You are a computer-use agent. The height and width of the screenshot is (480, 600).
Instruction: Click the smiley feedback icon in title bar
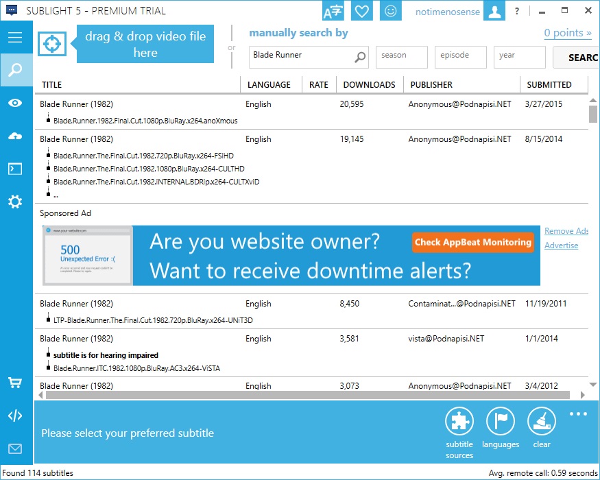point(390,11)
